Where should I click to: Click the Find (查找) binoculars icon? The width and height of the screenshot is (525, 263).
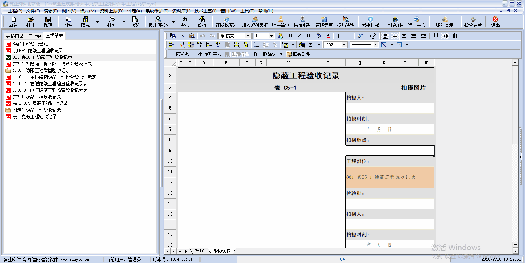[185, 22]
